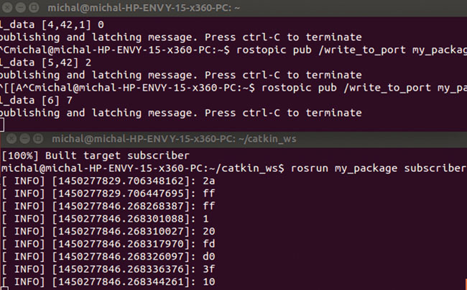Viewport: 467px width, 290px height.
Task: Click the cursor block in the top terminal
Action: [x=1, y=124]
